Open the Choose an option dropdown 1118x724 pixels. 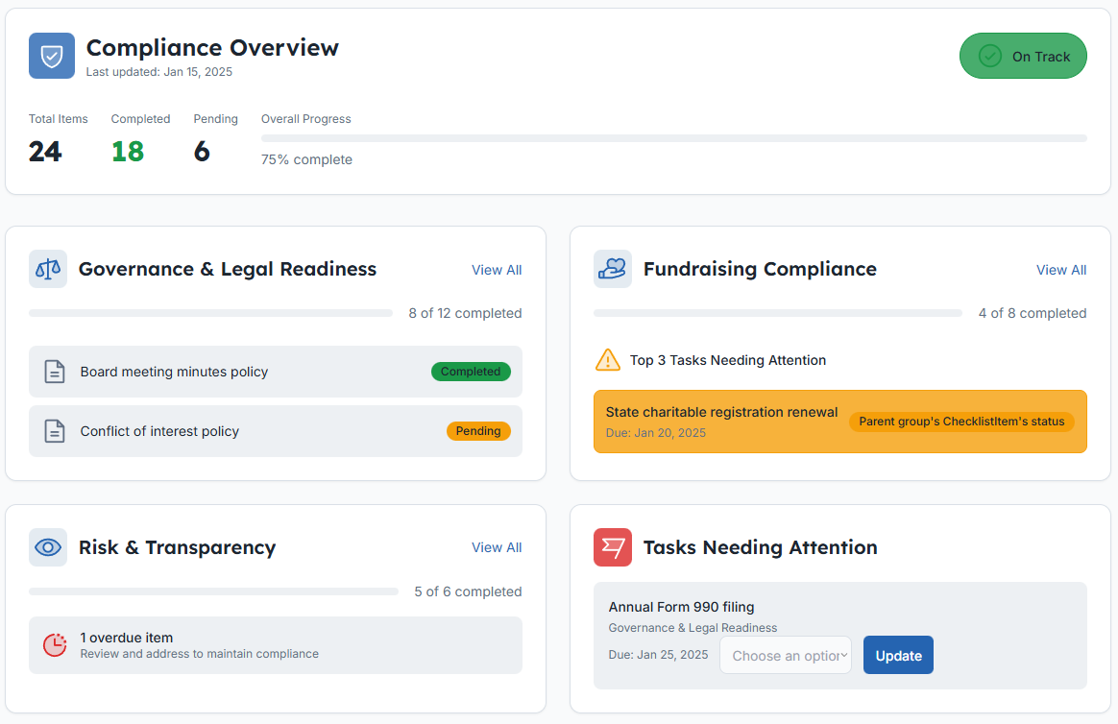pos(786,655)
